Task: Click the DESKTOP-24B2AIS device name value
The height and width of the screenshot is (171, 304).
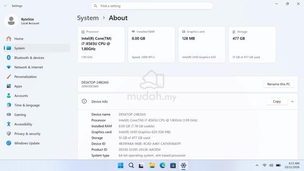Action: 132,114
